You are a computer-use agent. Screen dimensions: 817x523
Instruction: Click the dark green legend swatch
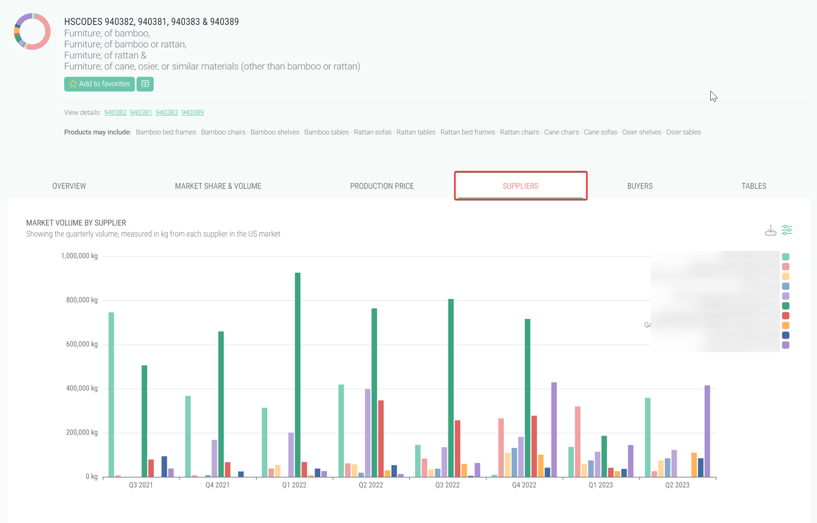point(786,306)
